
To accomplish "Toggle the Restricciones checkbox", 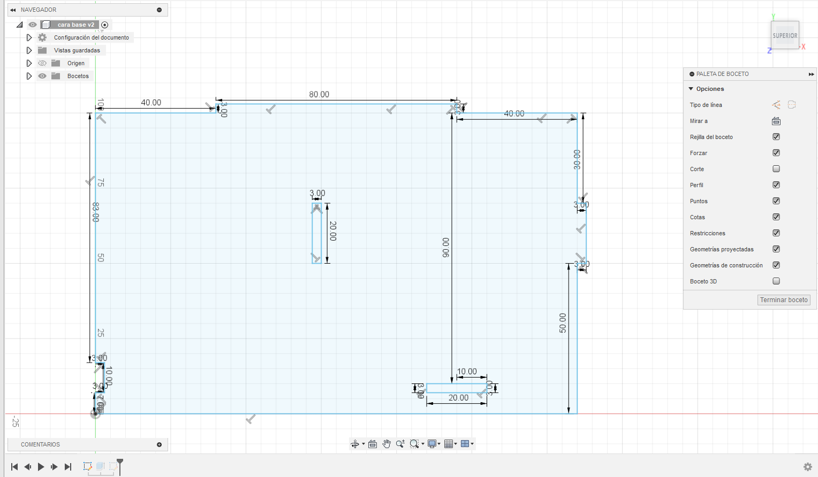I will tap(776, 233).
